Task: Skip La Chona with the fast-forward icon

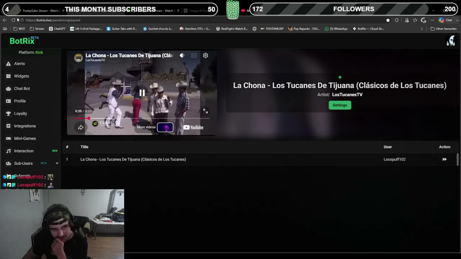Action: [444, 159]
